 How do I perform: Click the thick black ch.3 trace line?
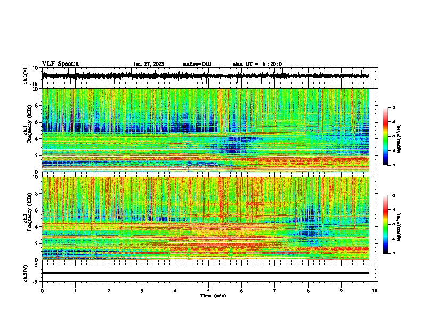click(205, 273)
